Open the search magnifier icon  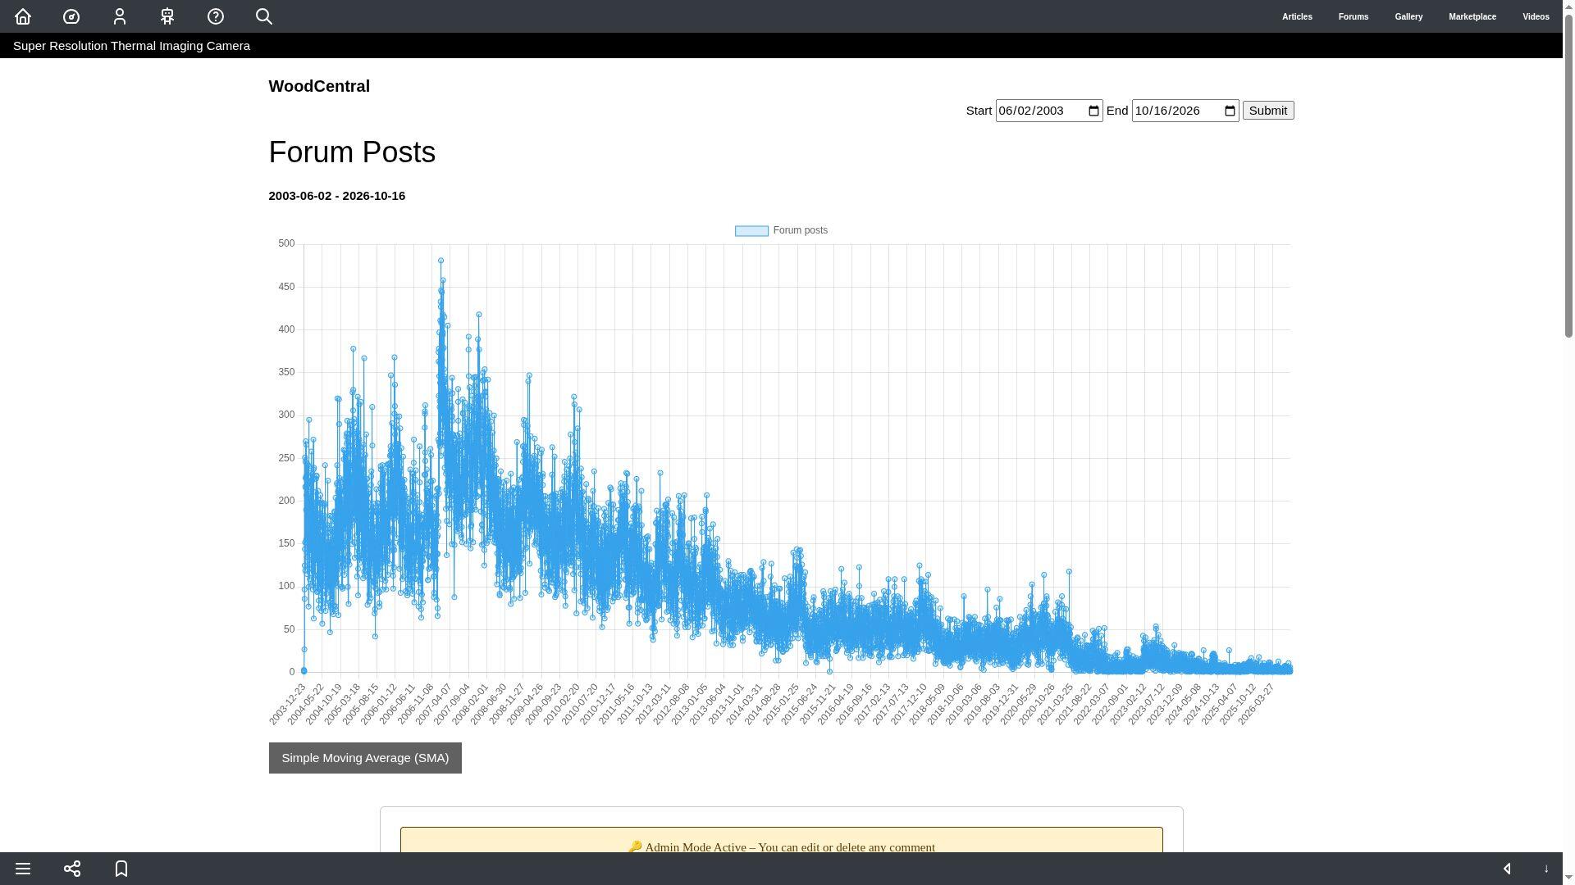pos(264,16)
